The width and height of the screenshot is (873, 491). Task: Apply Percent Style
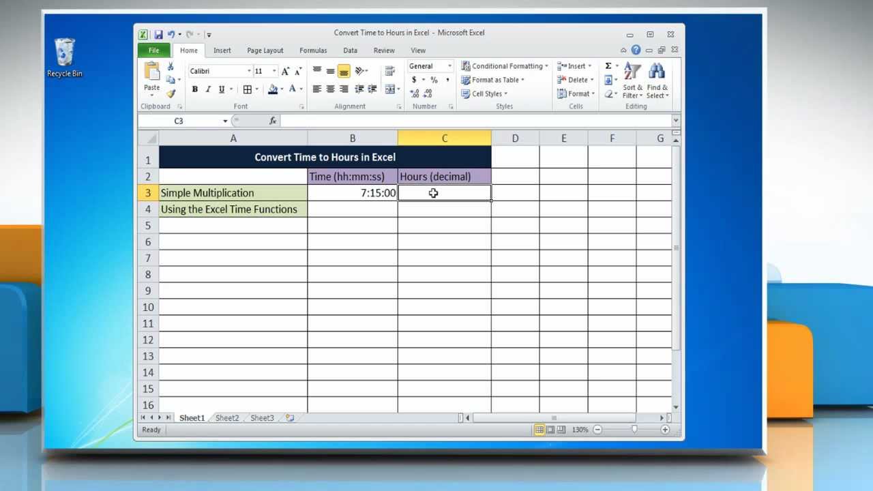434,80
